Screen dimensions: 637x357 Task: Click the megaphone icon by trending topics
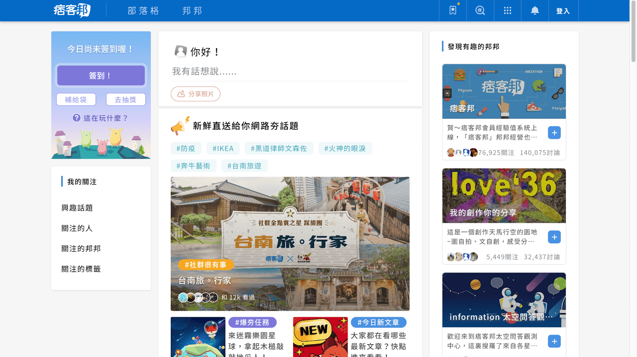(180, 126)
